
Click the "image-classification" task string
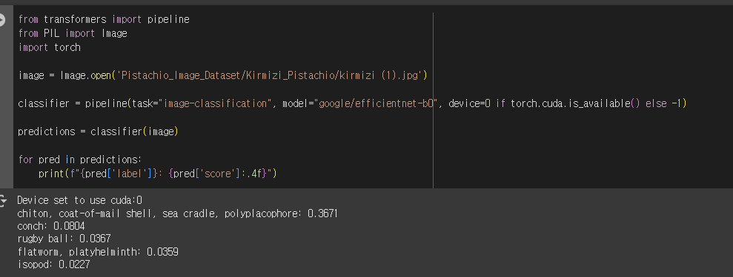[216, 103]
